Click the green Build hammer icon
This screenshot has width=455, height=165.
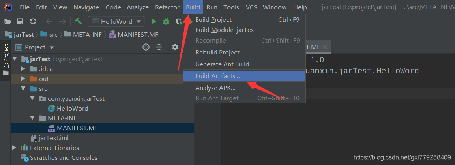click(78, 22)
